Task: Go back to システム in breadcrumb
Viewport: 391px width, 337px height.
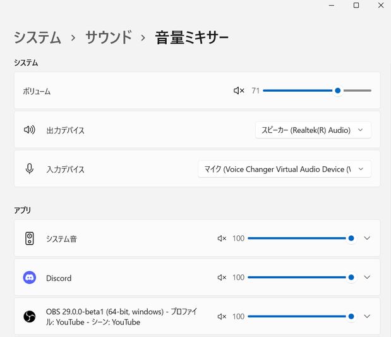Action: pos(37,37)
